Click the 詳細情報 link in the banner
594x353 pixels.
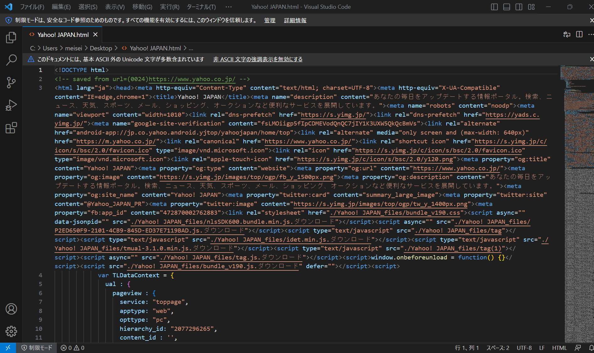click(x=295, y=20)
